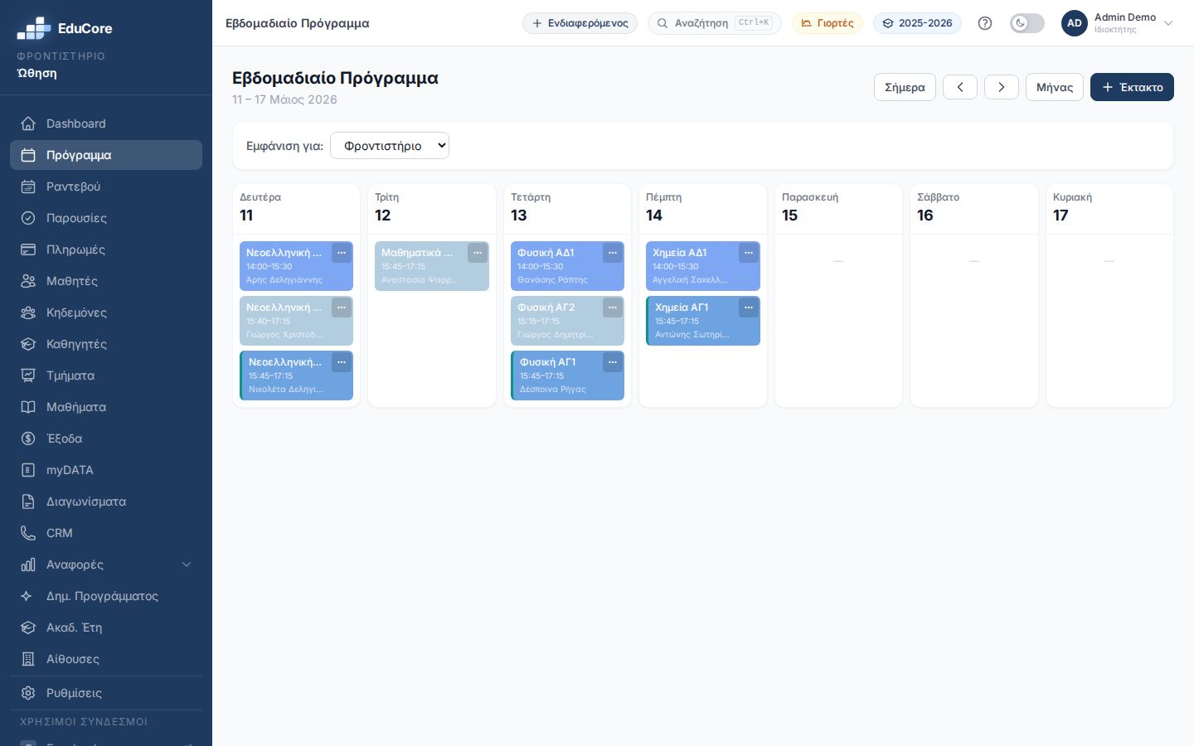Click teacher name Θανάσης Ράπτης

552,280
